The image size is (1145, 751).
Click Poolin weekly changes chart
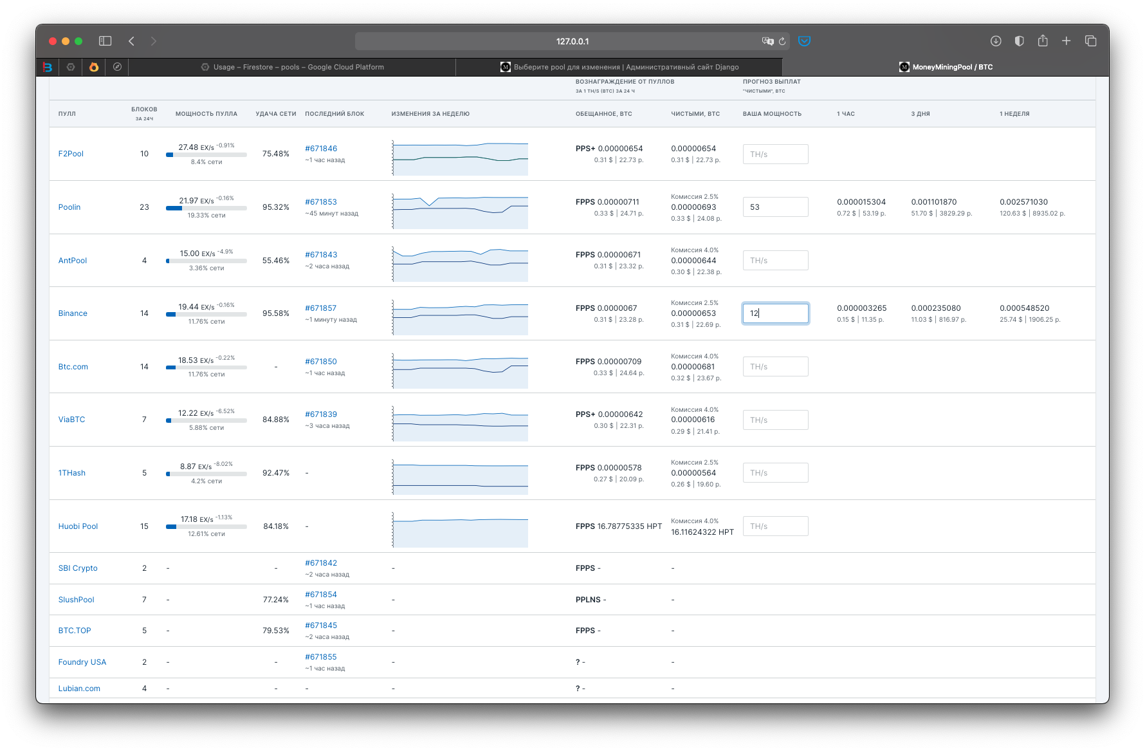(x=460, y=211)
